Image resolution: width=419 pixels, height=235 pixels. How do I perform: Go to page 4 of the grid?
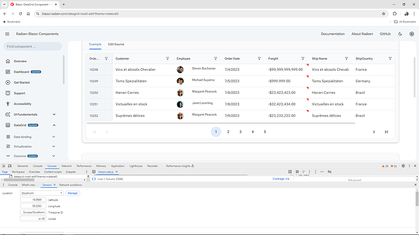(253, 132)
